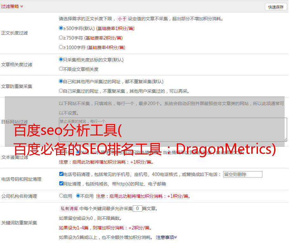Enable 公司机构名称清理 with 启用 radio
Image resolution: width=289 pixels, height=243 pixels.
click(61, 196)
